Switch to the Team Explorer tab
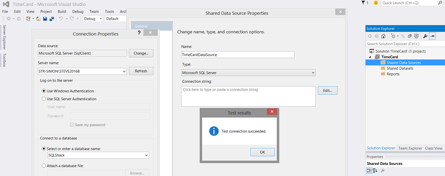This screenshot has width=445, height=176. (410, 148)
